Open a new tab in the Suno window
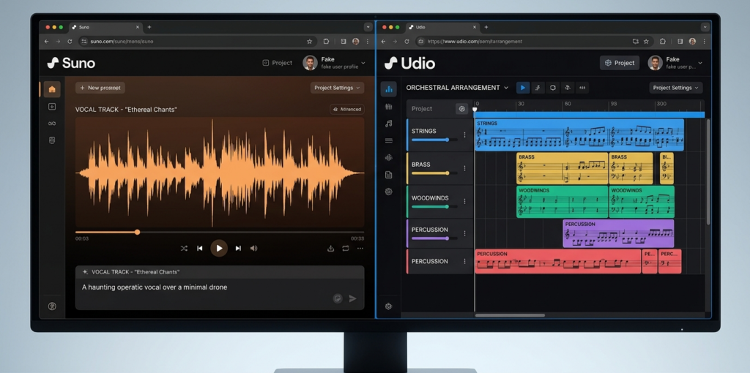 [149, 27]
